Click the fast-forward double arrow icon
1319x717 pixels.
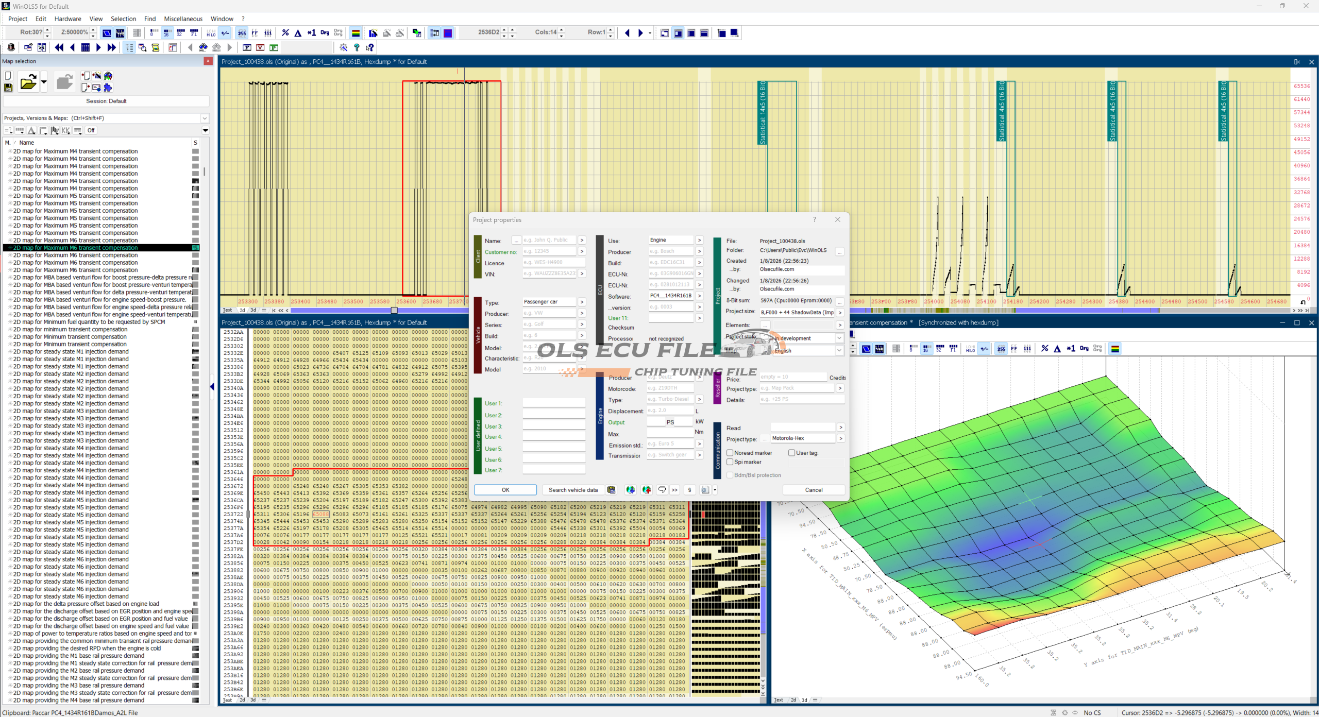[x=112, y=47]
